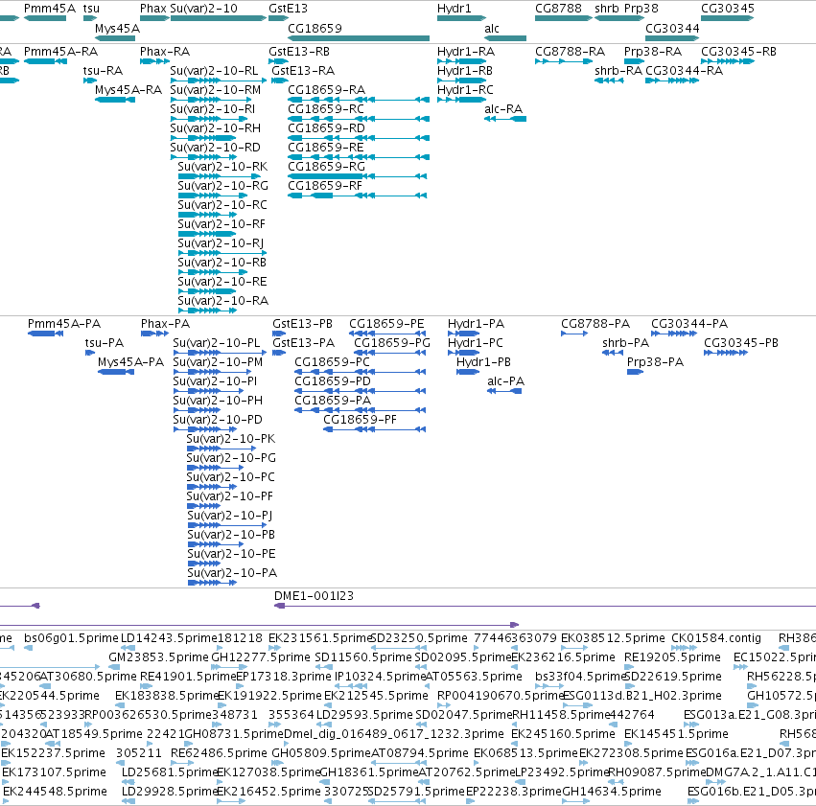The width and height of the screenshot is (816, 806).
Task: Click the CK01584.contig EST label
Action: (x=716, y=637)
